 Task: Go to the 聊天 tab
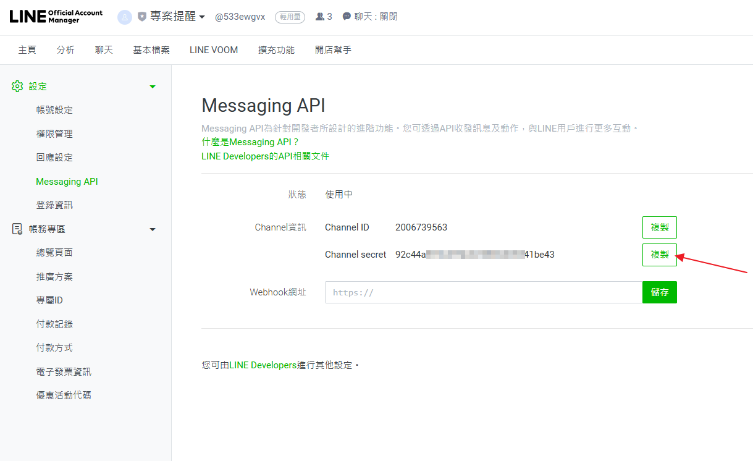click(104, 50)
